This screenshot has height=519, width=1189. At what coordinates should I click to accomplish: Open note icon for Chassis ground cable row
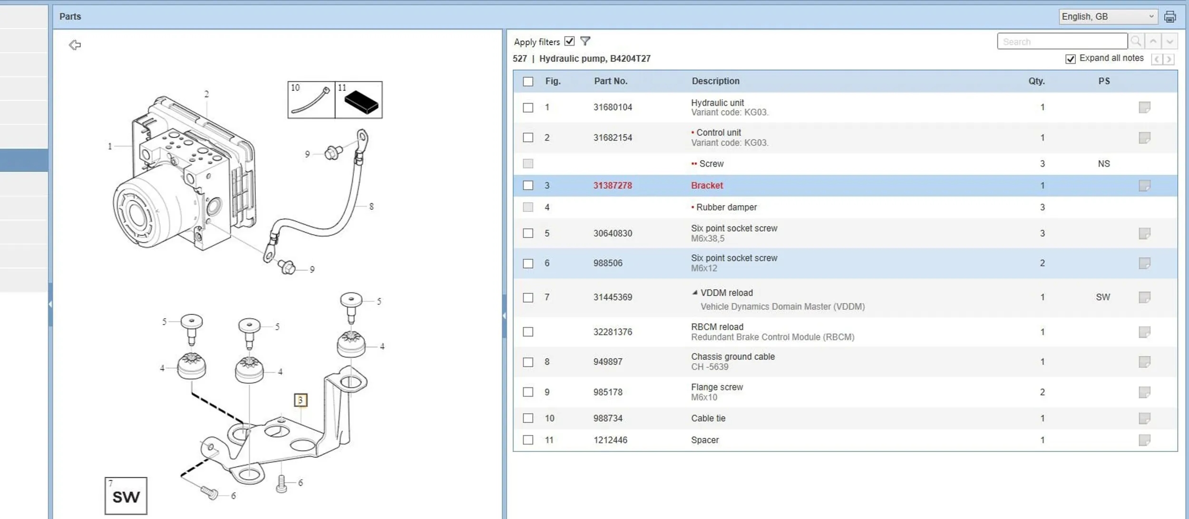click(x=1144, y=362)
